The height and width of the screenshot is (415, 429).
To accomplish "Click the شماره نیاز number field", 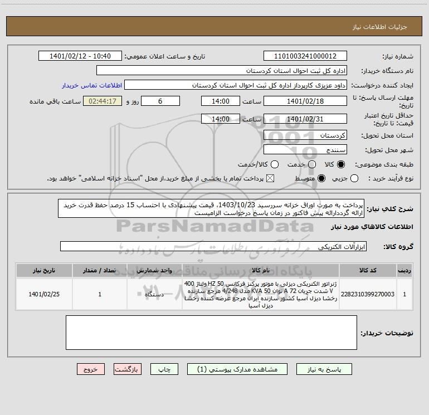I will [305, 56].
